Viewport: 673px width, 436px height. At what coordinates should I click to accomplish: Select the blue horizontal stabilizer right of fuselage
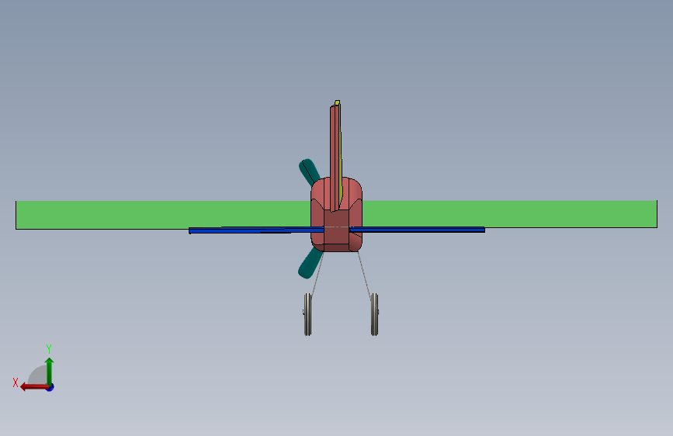417,230
